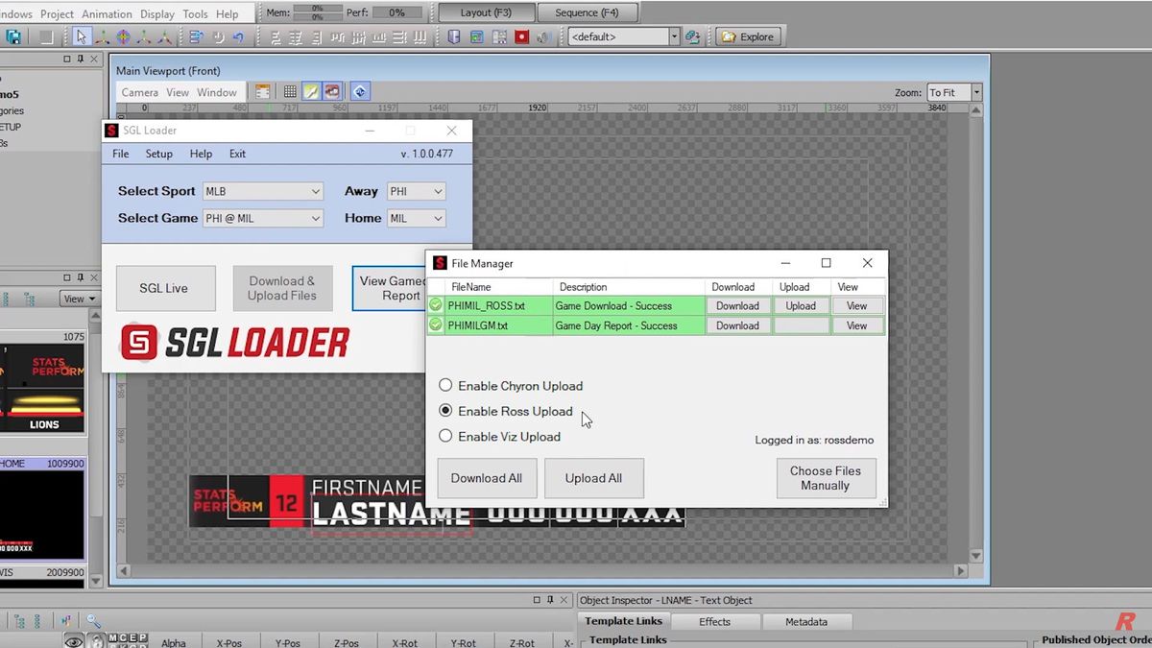Click the STATS PERFORM LIONS thumbnail
This screenshot has height=648, width=1152.
point(44,388)
